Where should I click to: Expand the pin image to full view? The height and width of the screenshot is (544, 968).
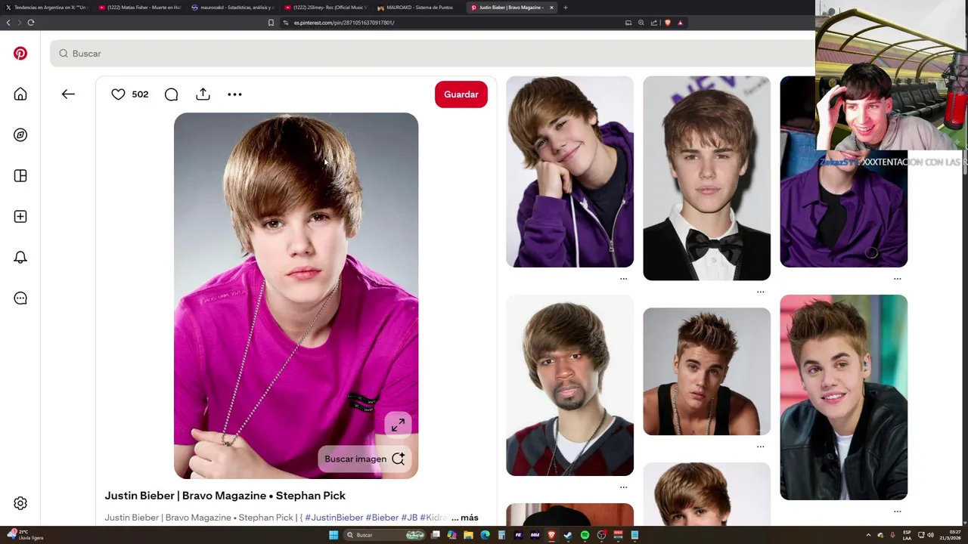click(398, 425)
